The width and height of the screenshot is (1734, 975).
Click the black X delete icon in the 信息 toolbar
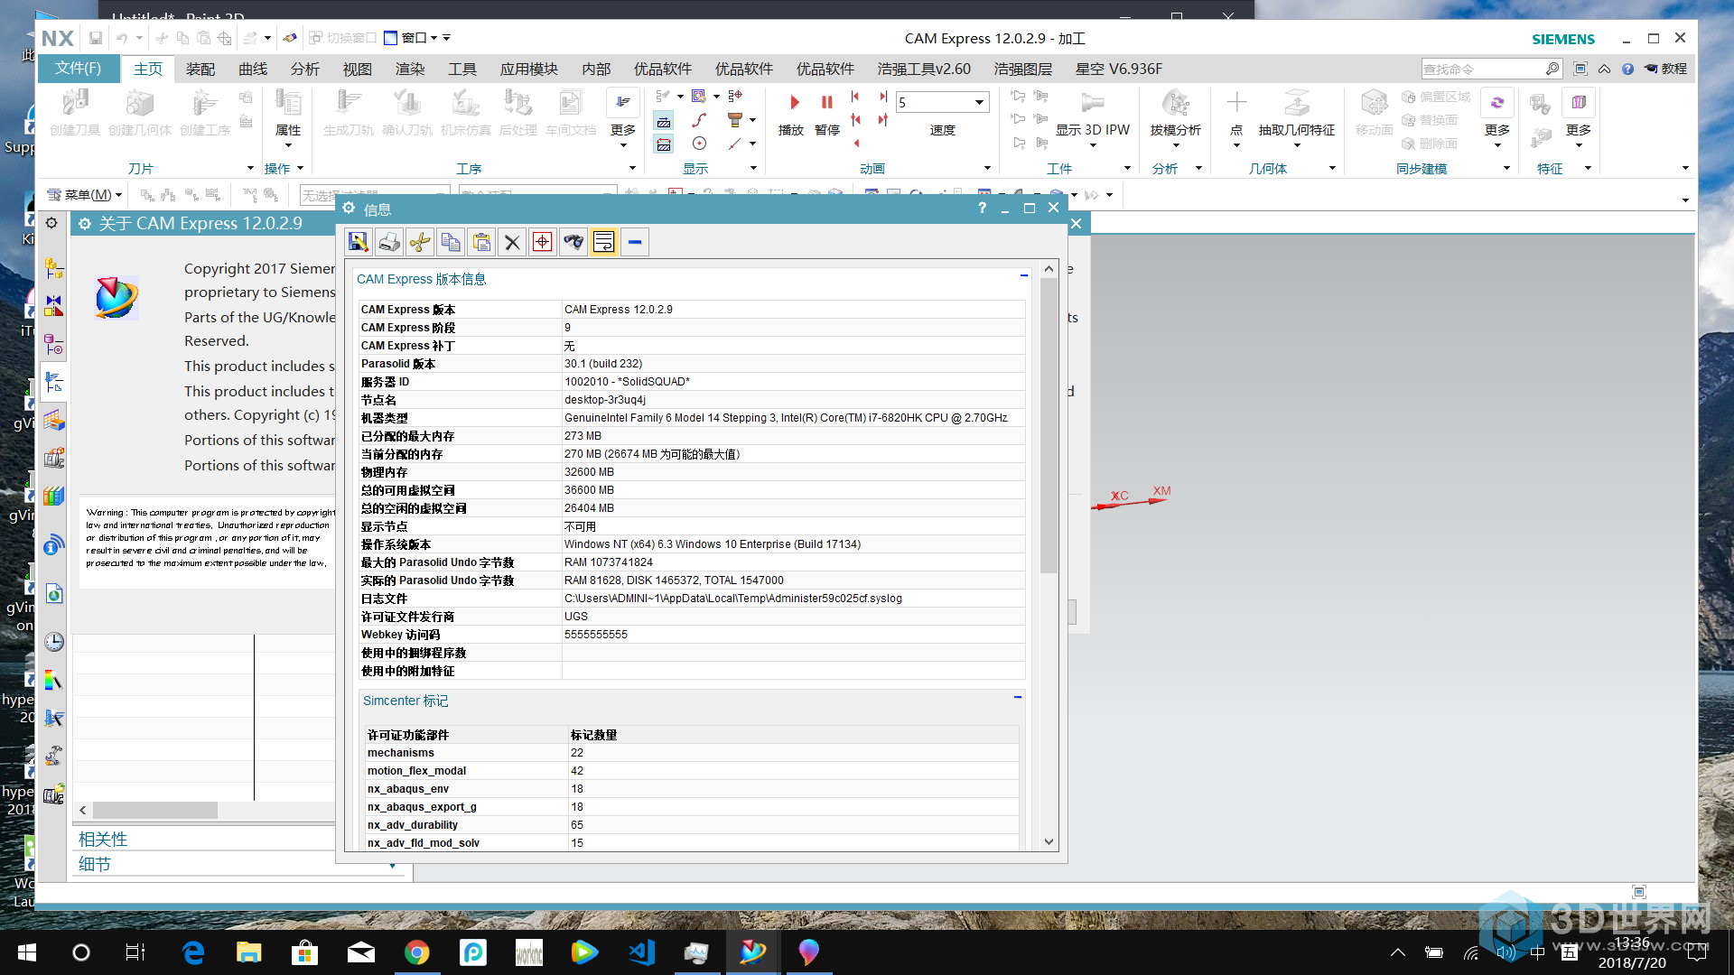[x=512, y=242]
